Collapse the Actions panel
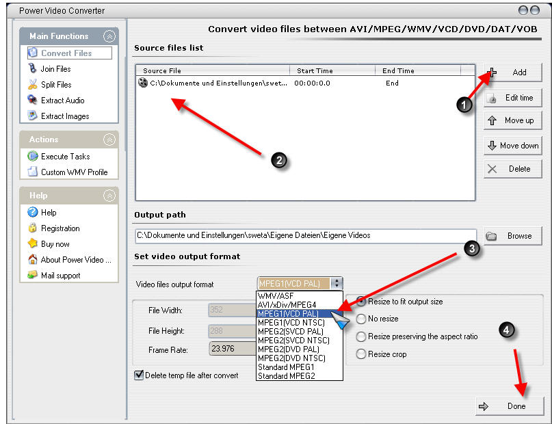This screenshot has height=424, width=552. pos(109,140)
